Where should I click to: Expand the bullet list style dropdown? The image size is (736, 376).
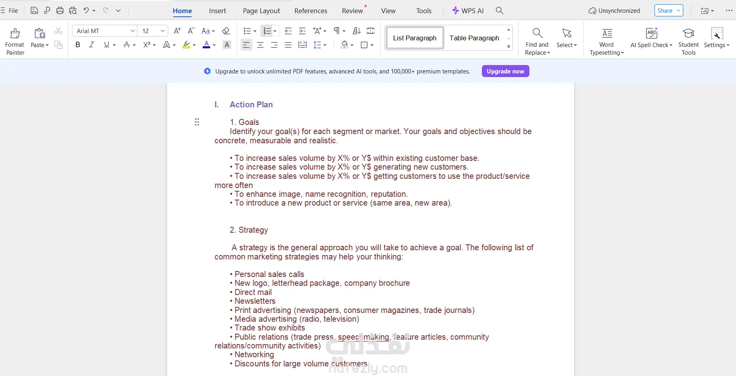pos(255,31)
